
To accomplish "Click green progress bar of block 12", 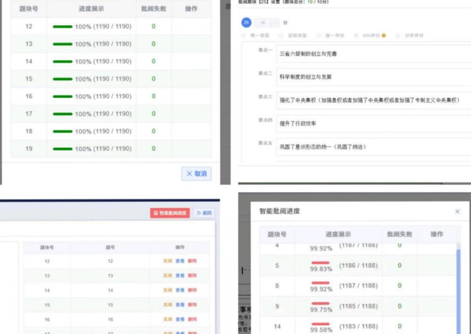I will click(x=63, y=27).
